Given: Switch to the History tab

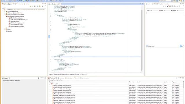Looking at the screenshot, I should click(27, 4).
